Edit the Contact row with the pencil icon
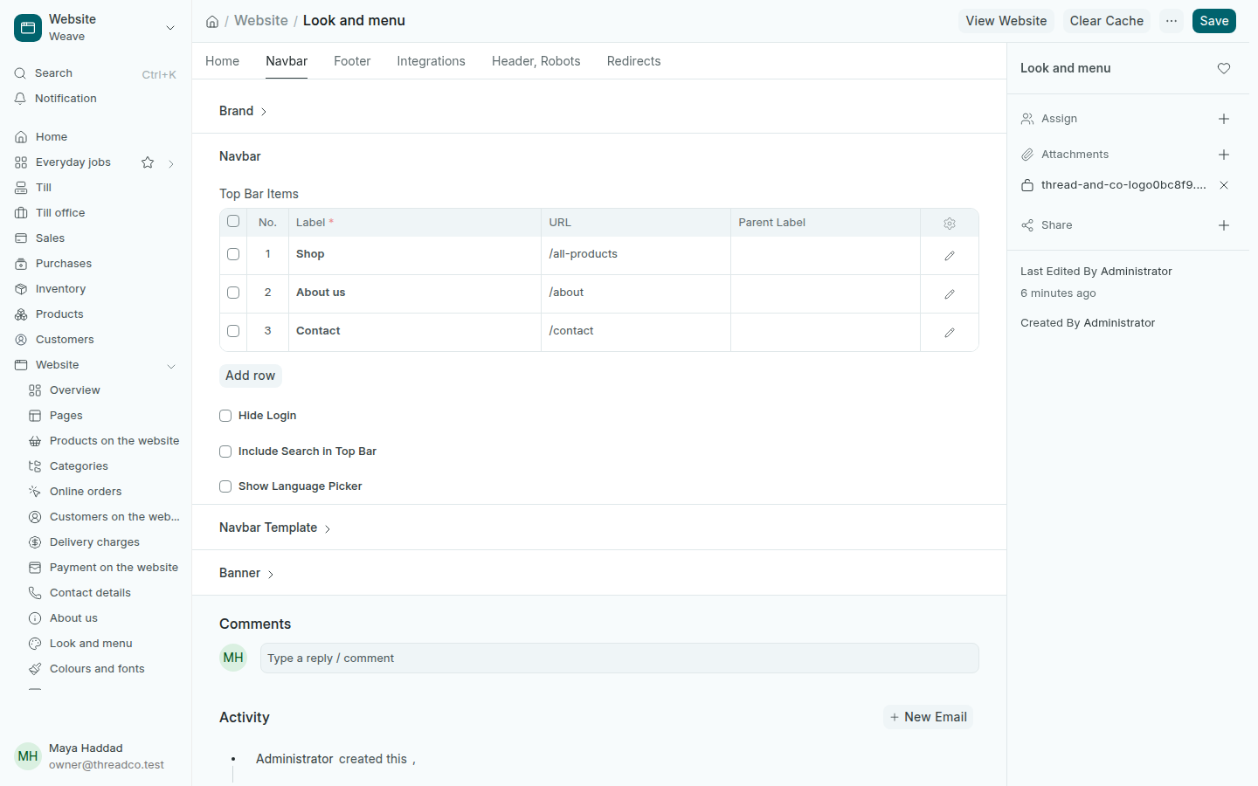 950,333
